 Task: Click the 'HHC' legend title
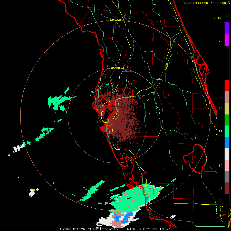pyautogui.click(x=226, y=15)
